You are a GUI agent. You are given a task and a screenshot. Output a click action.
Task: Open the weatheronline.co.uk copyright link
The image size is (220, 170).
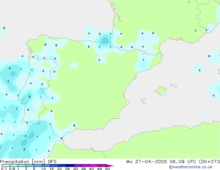pos(191,167)
